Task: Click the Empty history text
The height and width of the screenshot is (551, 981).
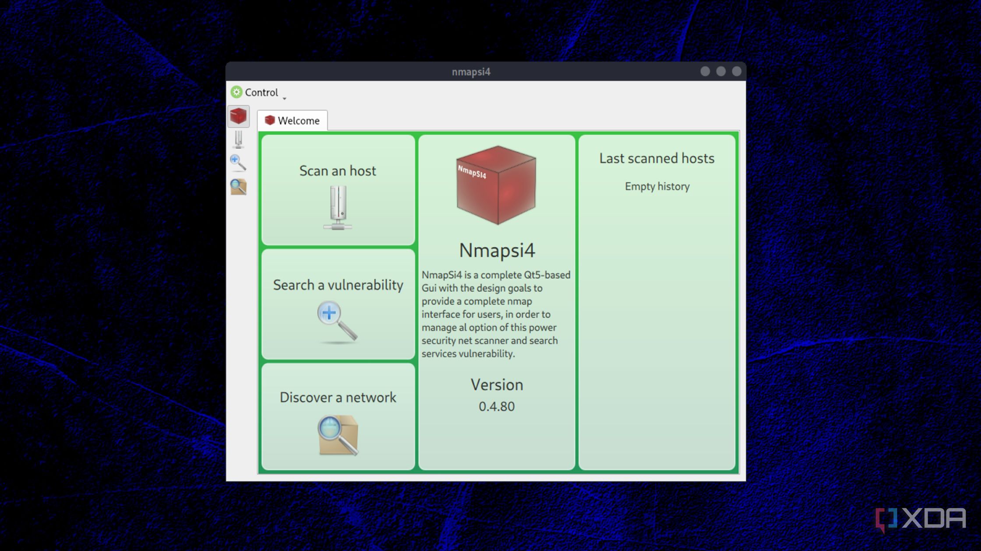Action: [x=657, y=187]
